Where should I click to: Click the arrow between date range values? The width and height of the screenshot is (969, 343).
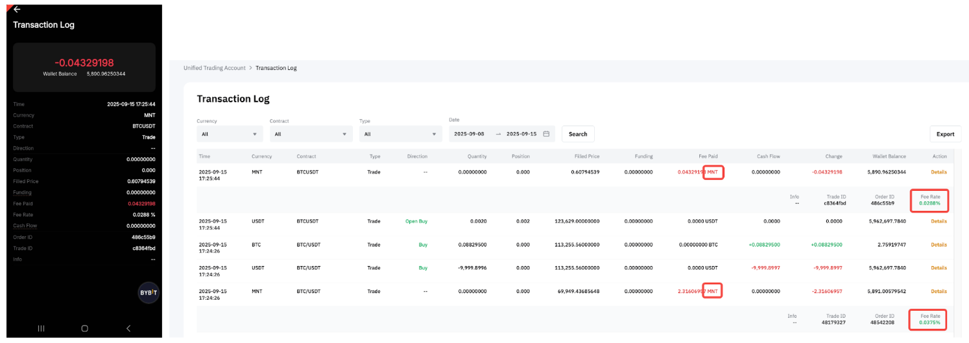498,134
